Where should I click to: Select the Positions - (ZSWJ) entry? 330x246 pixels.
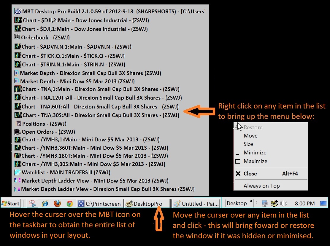point(41,124)
